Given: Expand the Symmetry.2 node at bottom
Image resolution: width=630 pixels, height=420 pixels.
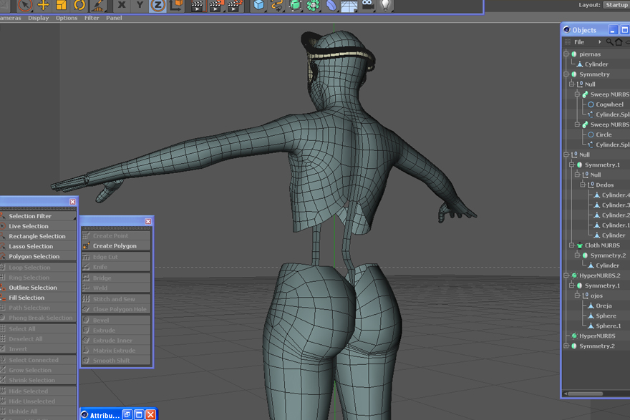Looking at the screenshot, I should click(x=566, y=346).
